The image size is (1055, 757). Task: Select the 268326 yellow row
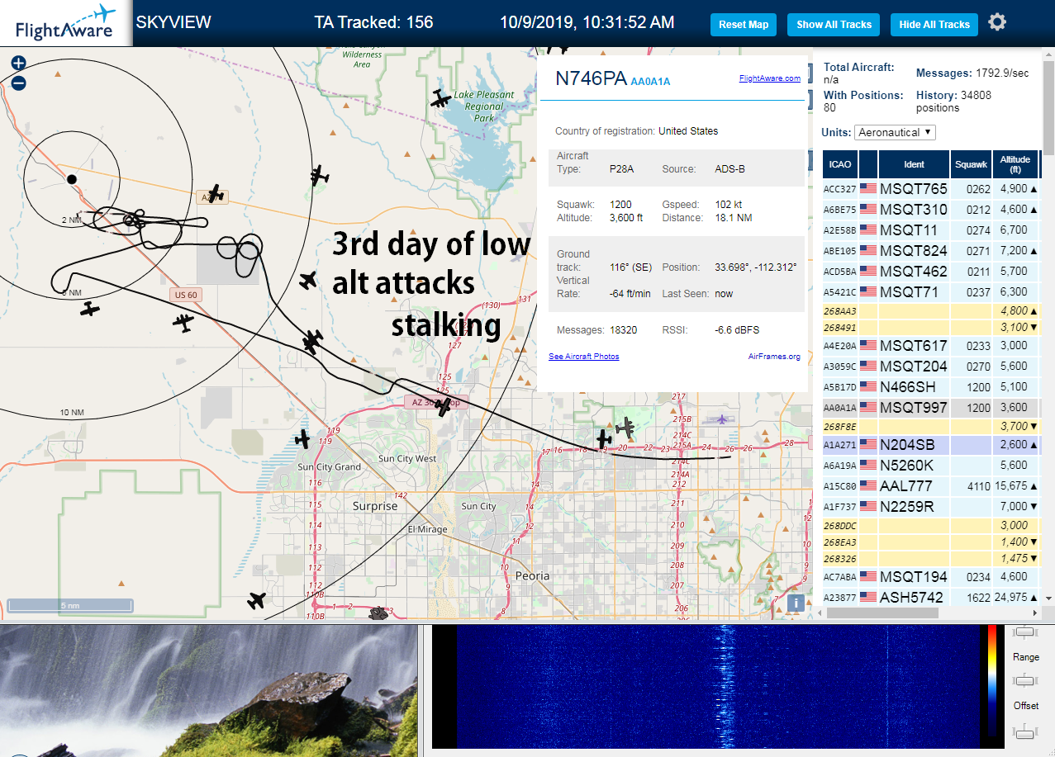932,559
